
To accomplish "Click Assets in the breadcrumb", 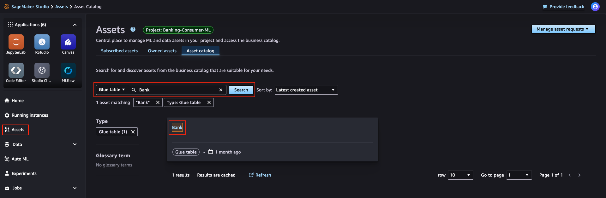I will click(x=62, y=7).
